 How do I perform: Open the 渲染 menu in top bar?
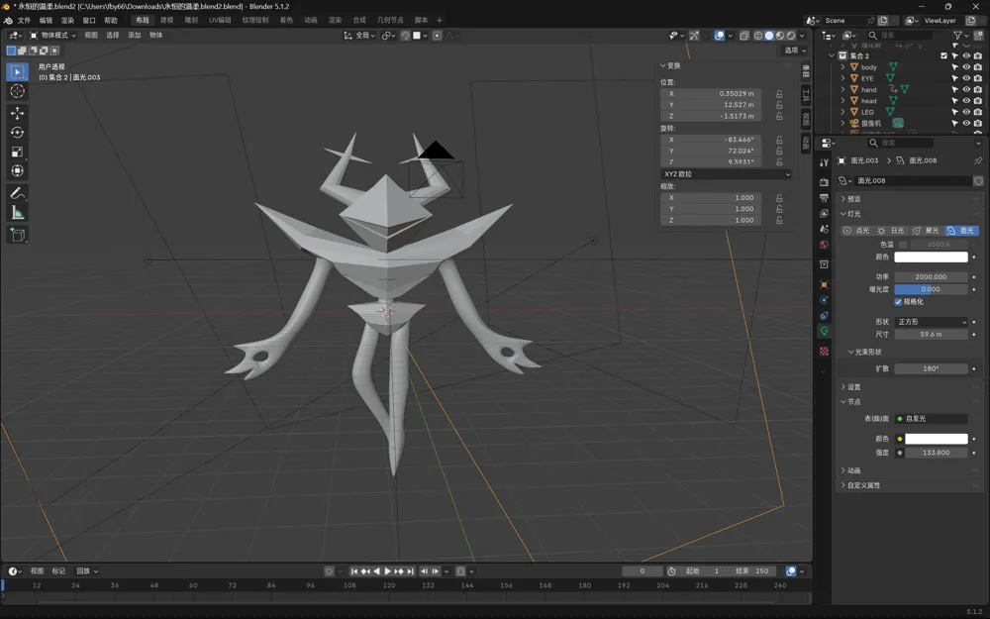pyautogui.click(x=67, y=20)
